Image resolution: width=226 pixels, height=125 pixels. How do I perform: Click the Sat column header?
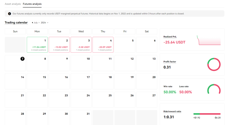click(x=147, y=31)
